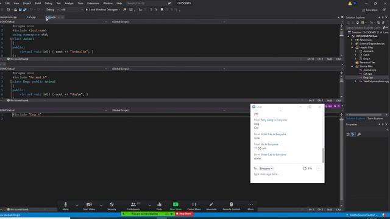Click Add to Source Control in status bar
Image resolution: width=390 pixels, height=219 pixels.
click(x=362, y=215)
